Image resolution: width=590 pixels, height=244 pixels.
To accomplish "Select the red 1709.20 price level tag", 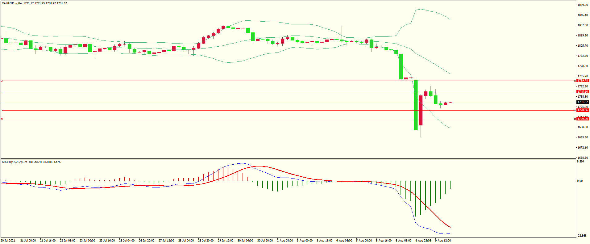I will pyautogui.click(x=583, y=119).
